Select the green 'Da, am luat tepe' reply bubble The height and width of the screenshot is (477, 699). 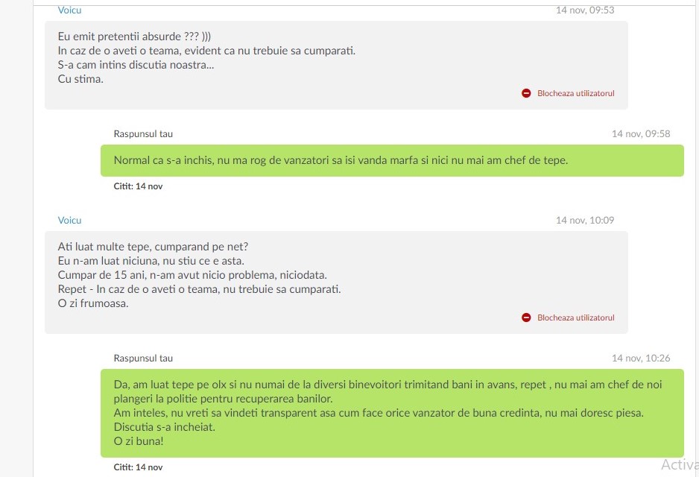(x=392, y=413)
